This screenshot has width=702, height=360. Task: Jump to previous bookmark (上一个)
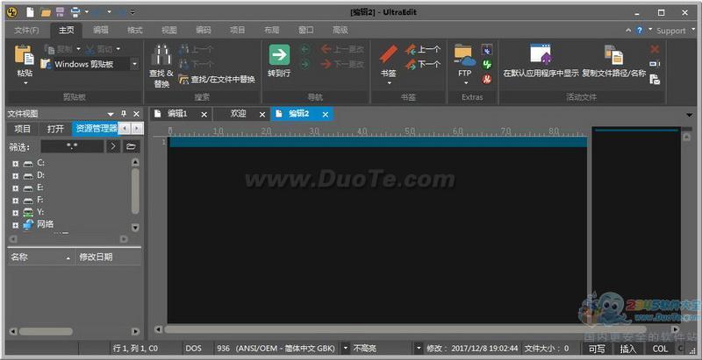point(422,49)
